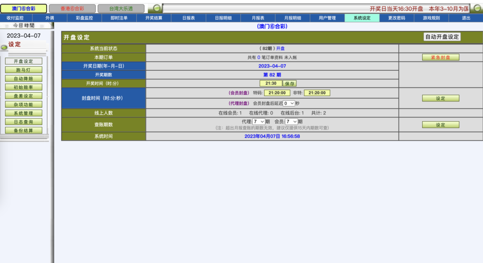Expand the 会员封盘后延迟 seconds dropdown
Image resolution: width=483 pixels, height=263 pixels.
click(289, 103)
